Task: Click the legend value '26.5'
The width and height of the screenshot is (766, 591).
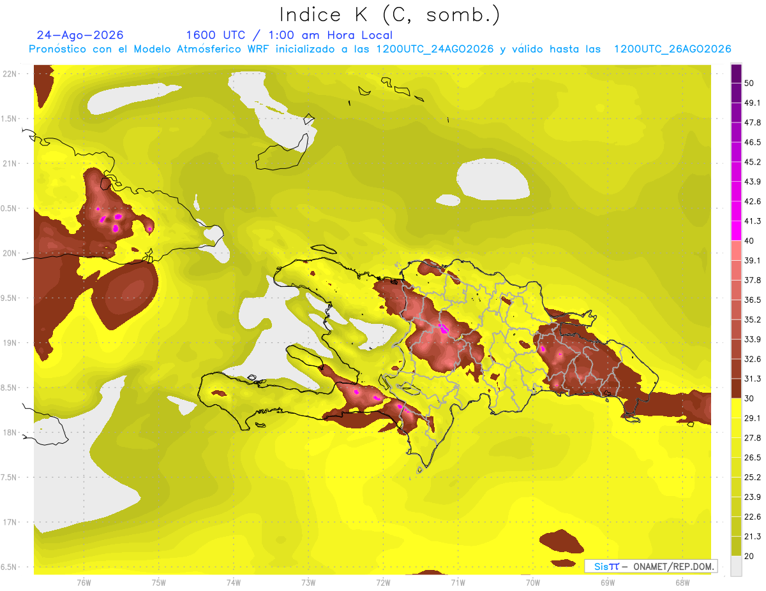Action: pyautogui.click(x=752, y=458)
